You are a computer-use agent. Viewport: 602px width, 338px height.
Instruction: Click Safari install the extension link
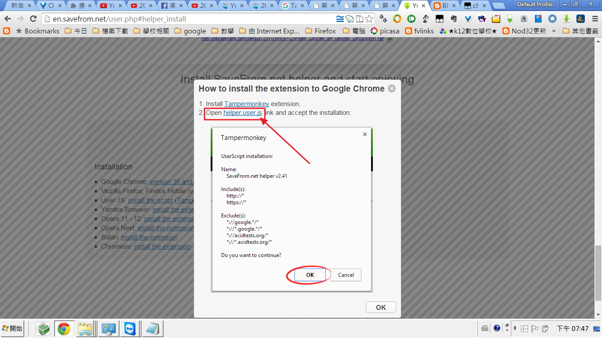149,237
